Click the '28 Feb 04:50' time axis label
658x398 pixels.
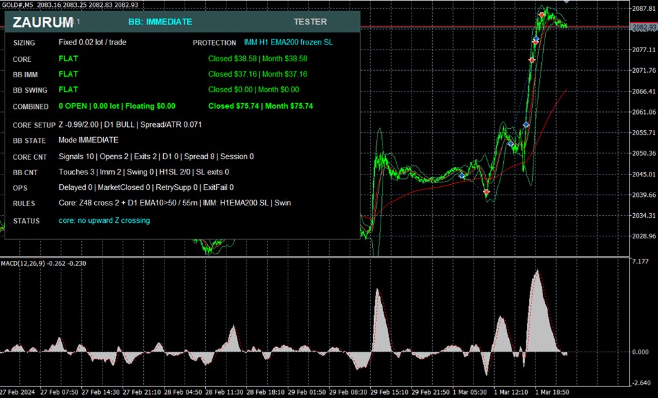tap(183, 393)
